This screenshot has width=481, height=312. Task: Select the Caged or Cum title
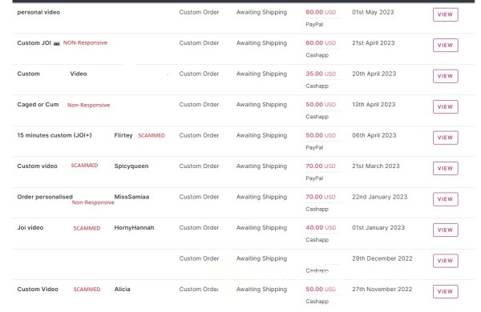point(38,105)
